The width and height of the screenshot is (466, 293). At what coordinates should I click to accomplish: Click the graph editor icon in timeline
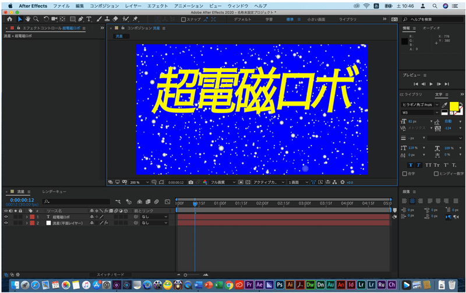(168, 202)
